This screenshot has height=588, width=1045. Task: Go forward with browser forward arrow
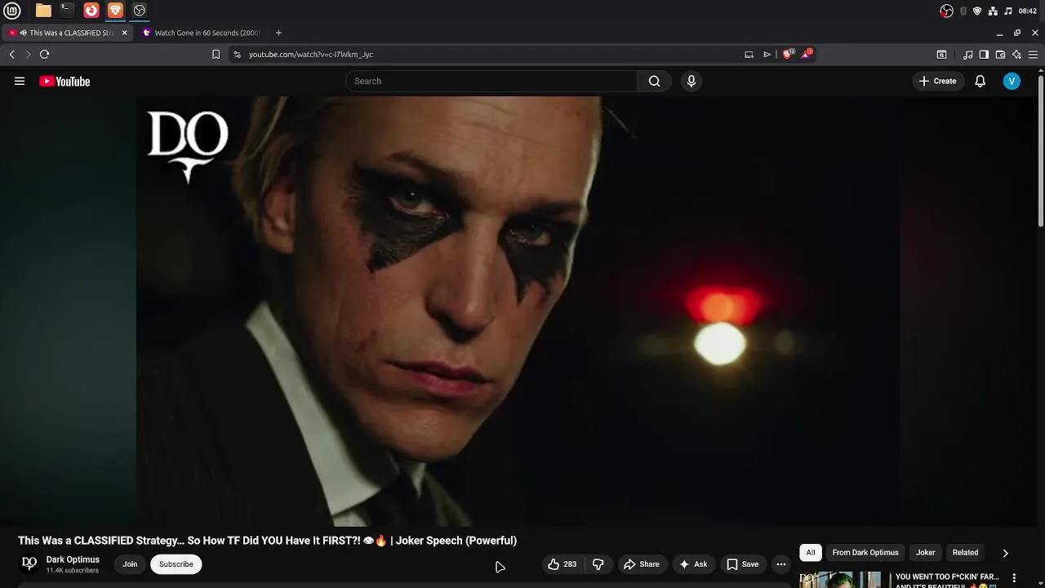(28, 54)
